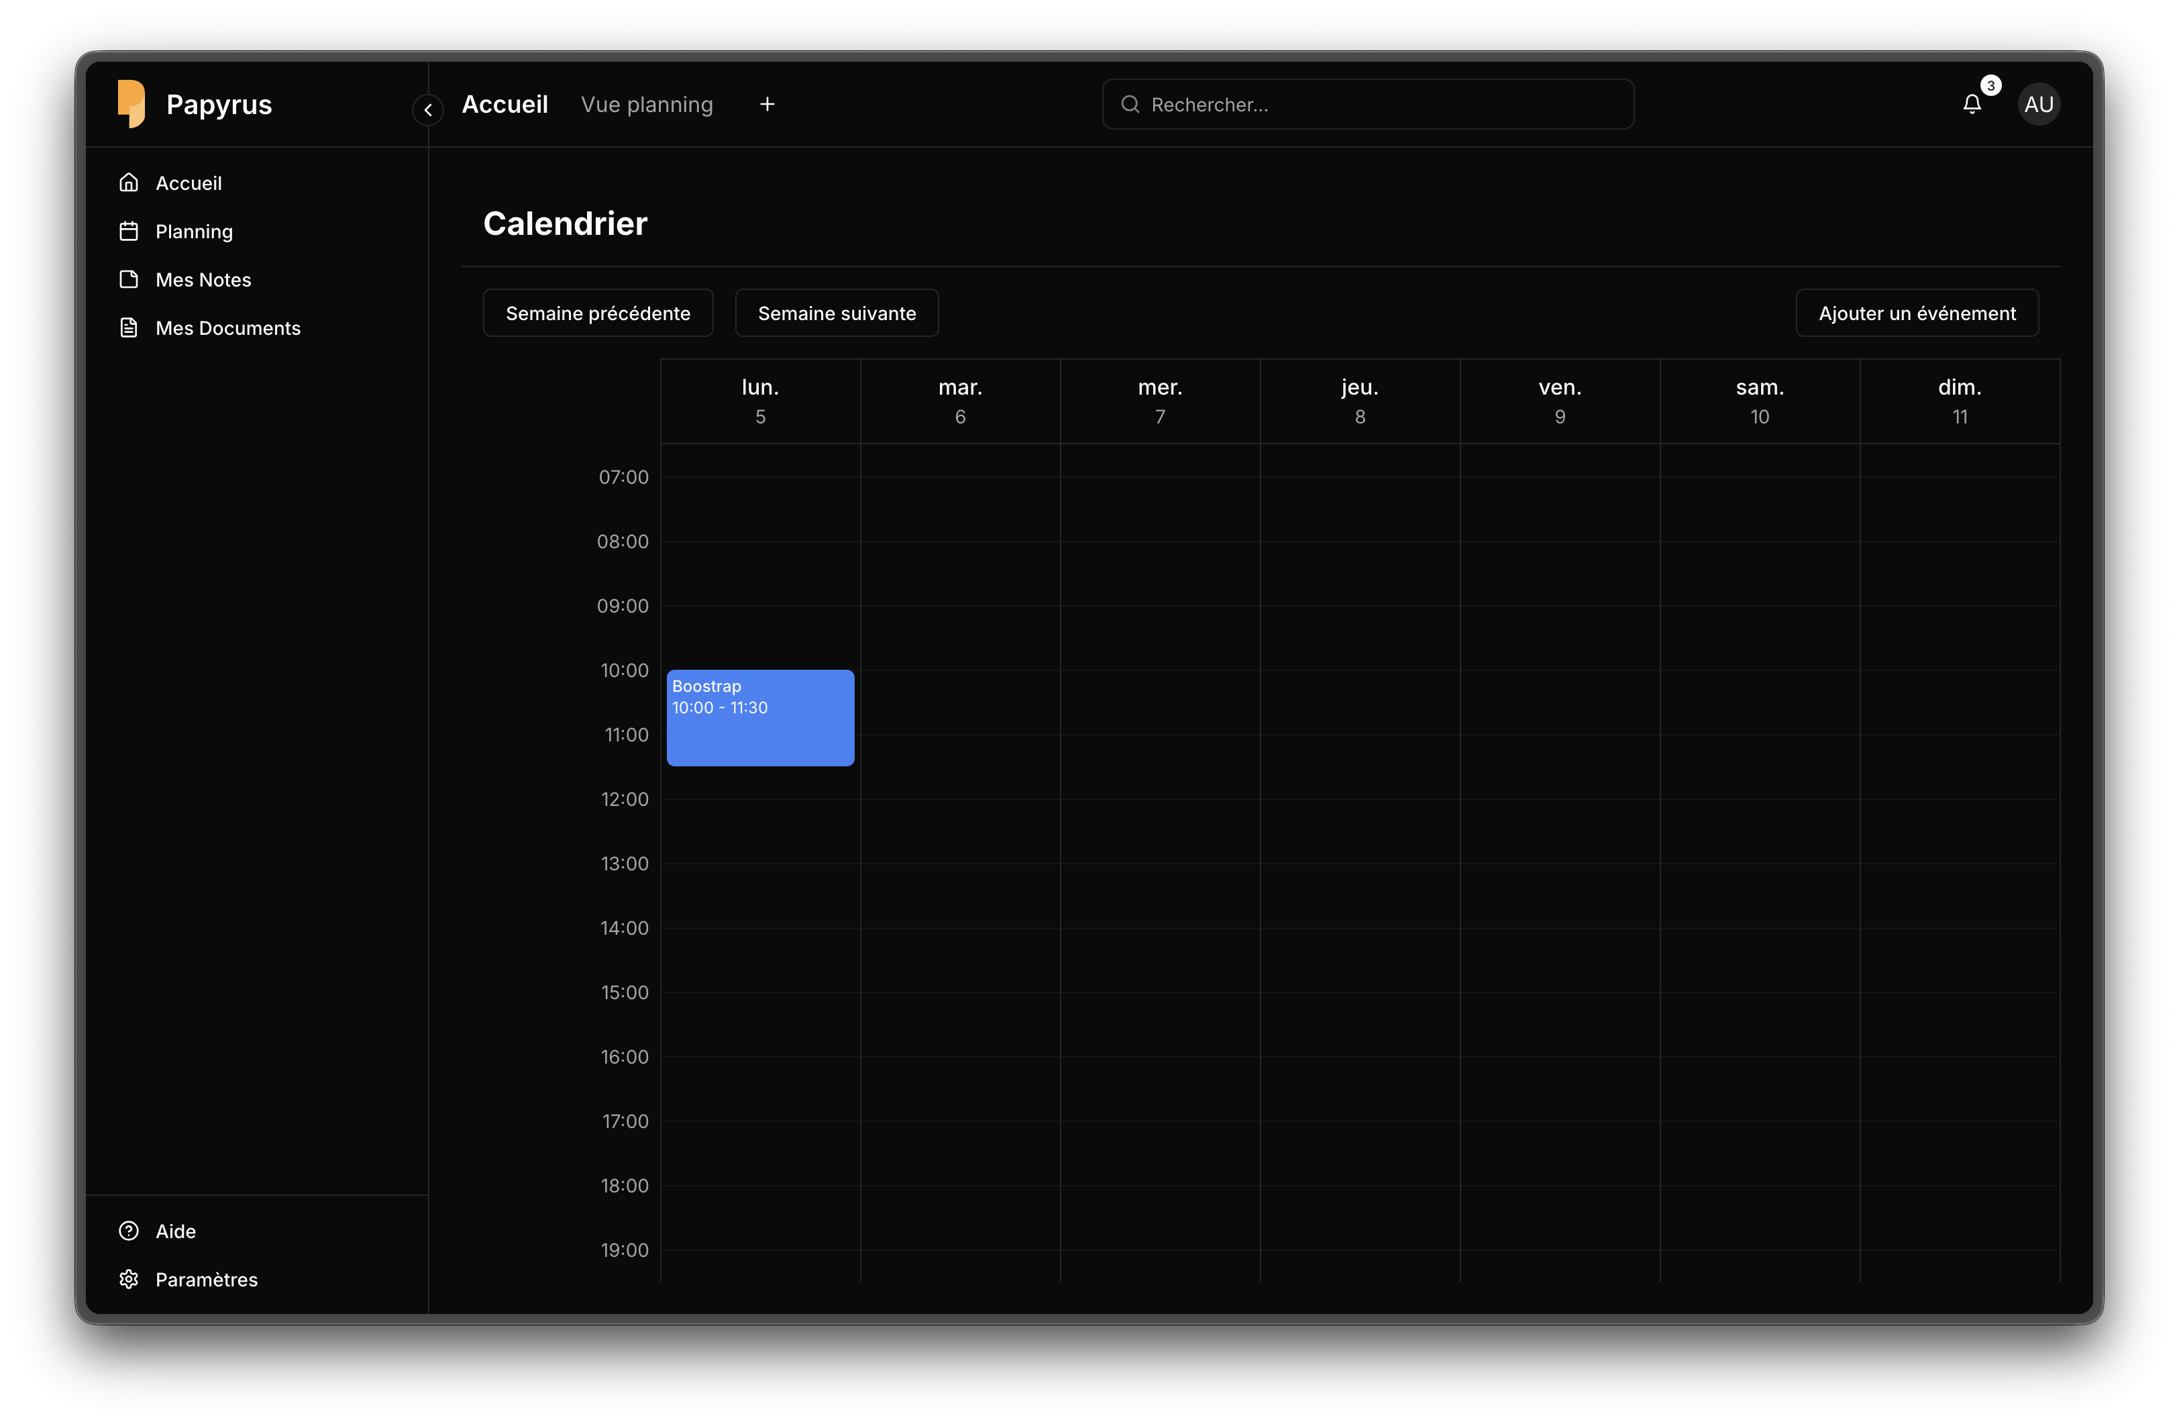Click the search magnifier icon
The height and width of the screenshot is (1424, 2179).
point(1130,103)
